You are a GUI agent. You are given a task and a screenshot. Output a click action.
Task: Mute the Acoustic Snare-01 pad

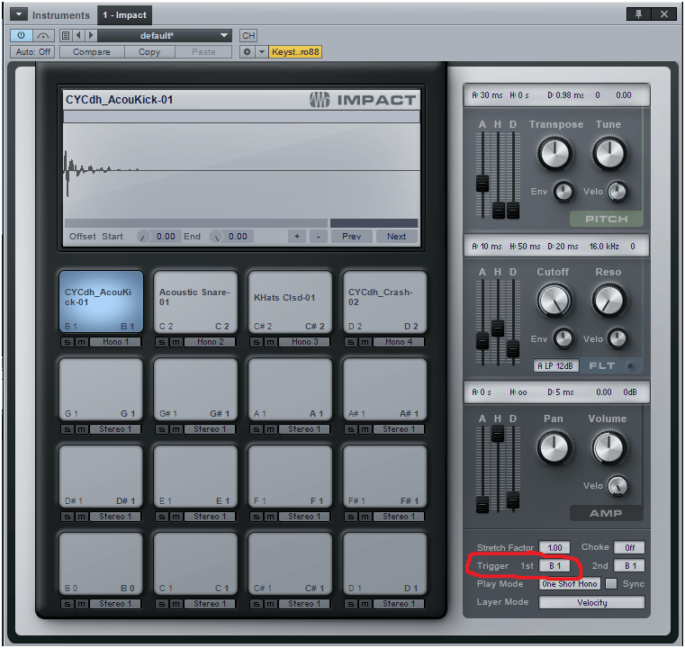tap(176, 342)
